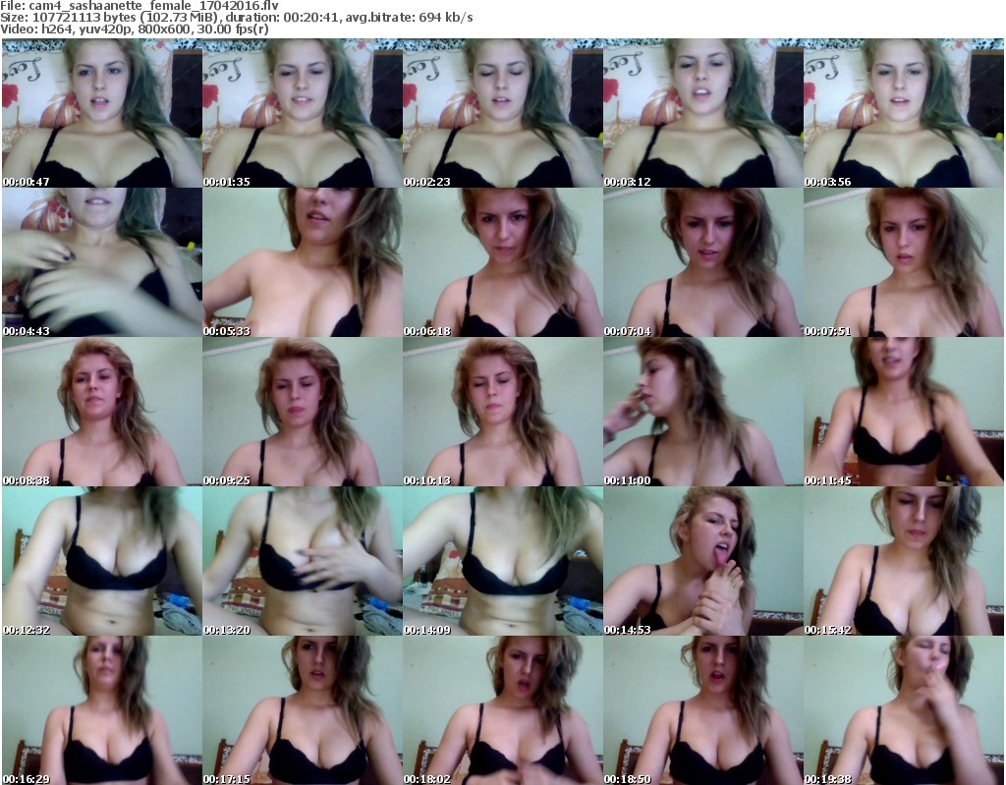The width and height of the screenshot is (1006, 785).
Task: Choose the frame stamped 00:11:00
Action: [703, 412]
